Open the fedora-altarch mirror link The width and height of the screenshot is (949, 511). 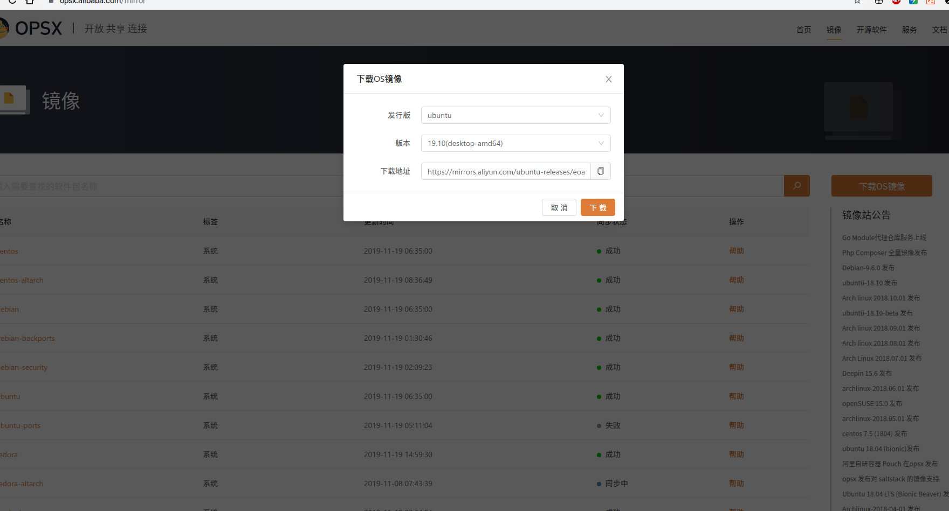pos(22,484)
